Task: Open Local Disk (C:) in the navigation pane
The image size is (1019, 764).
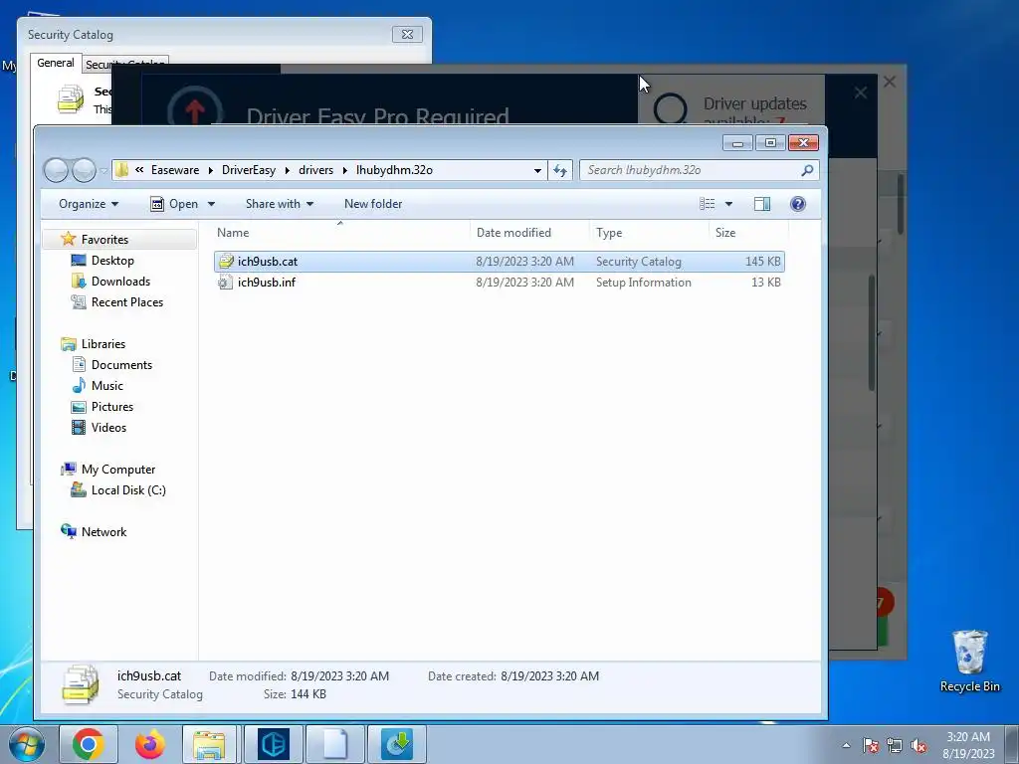Action: pos(128,489)
